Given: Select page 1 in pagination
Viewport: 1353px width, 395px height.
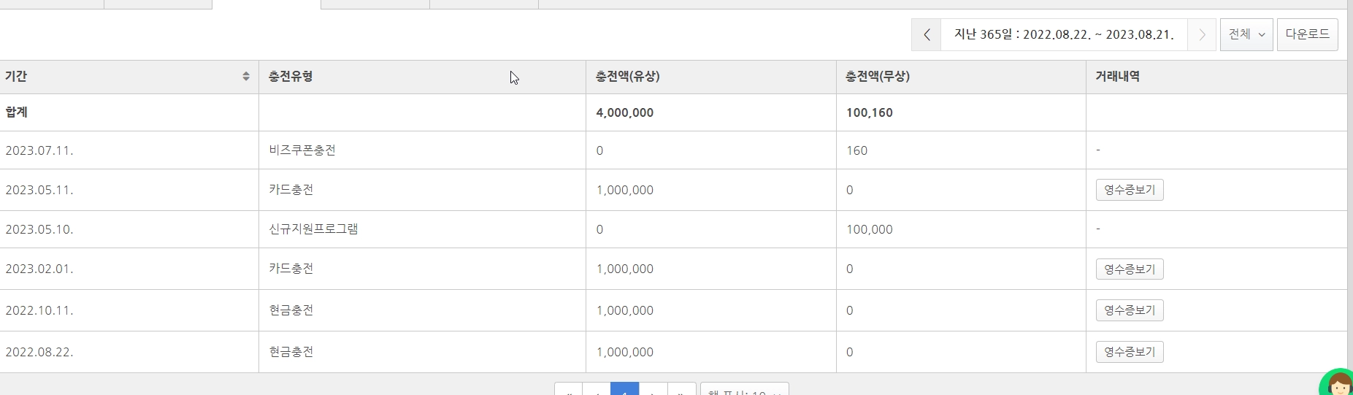Looking at the screenshot, I should click(624, 389).
